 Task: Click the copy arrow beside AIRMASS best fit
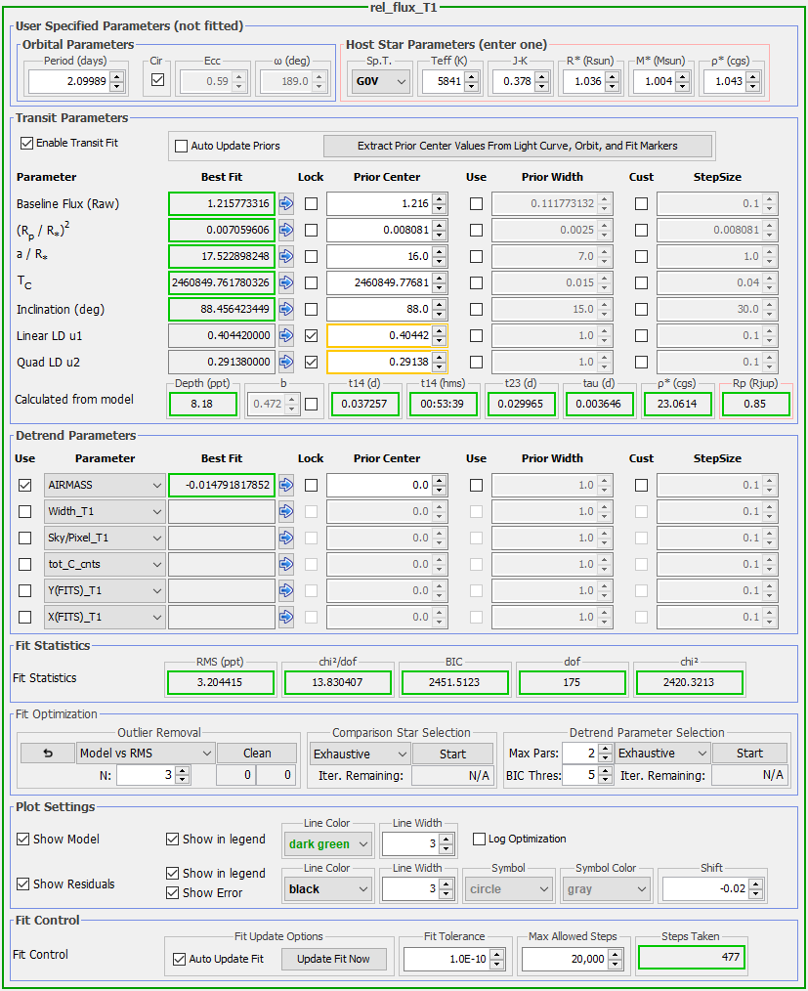point(286,485)
